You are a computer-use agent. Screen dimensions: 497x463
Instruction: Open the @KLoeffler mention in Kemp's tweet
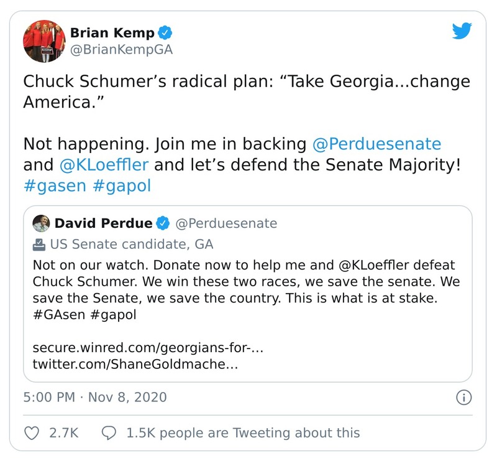tap(106, 165)
